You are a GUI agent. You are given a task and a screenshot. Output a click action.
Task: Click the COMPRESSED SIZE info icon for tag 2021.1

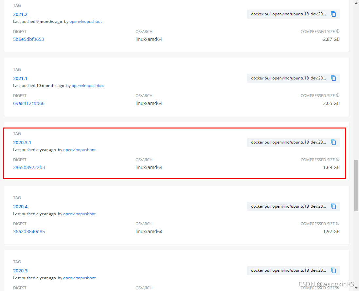[338, 95]
